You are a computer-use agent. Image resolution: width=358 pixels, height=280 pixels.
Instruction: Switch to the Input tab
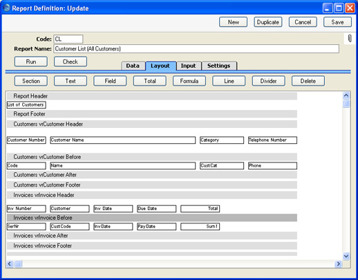[189, 66]
